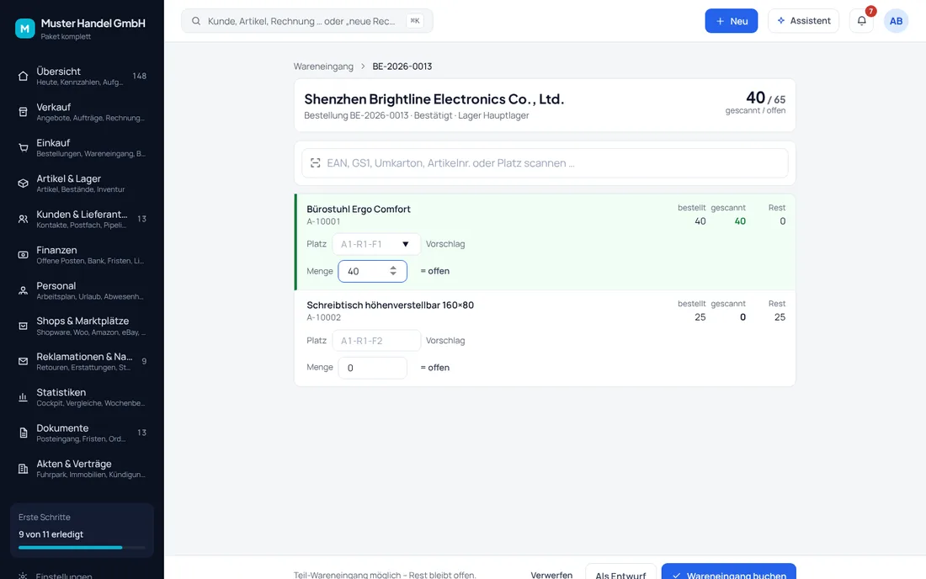Click the Personal person icon
Image resolution: width=926 pixels, height=579 pixels.
tap(23, 290)
